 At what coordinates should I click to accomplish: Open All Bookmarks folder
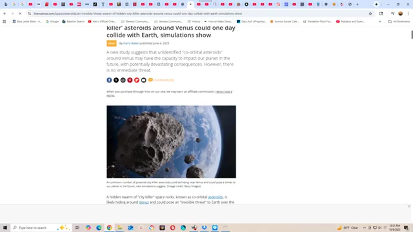pos(399,22)
